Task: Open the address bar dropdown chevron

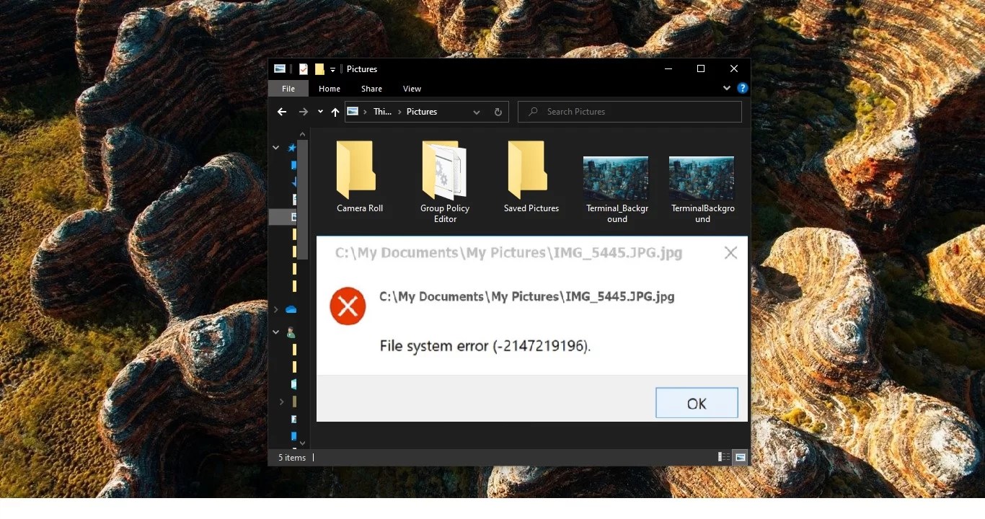Action: tap(476, 112)
